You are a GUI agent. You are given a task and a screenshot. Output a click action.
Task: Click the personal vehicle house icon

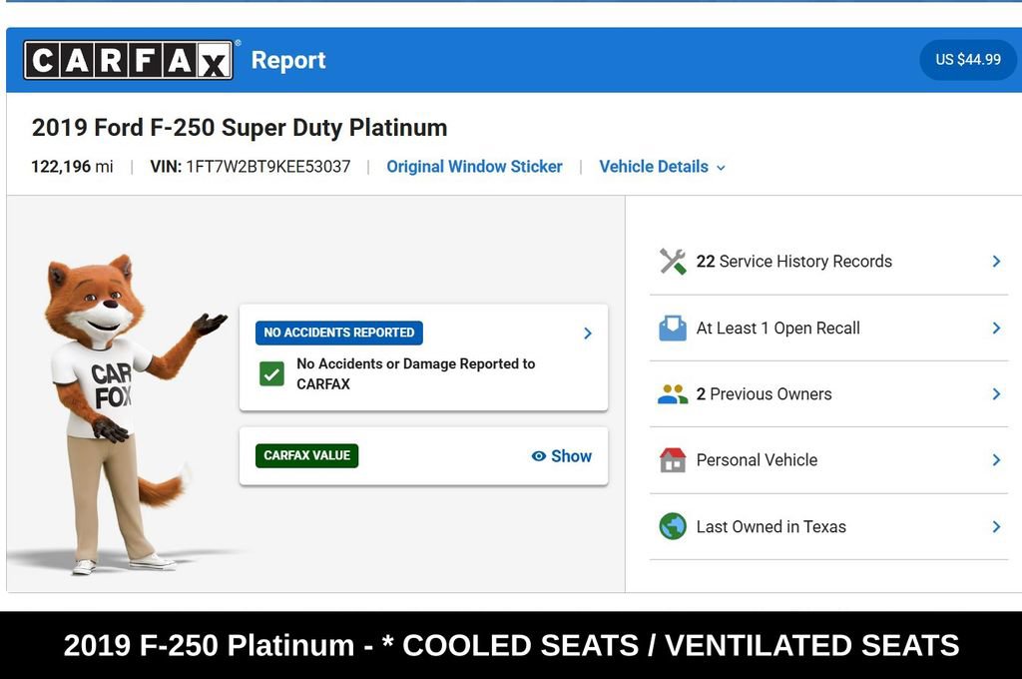[673, 460]
